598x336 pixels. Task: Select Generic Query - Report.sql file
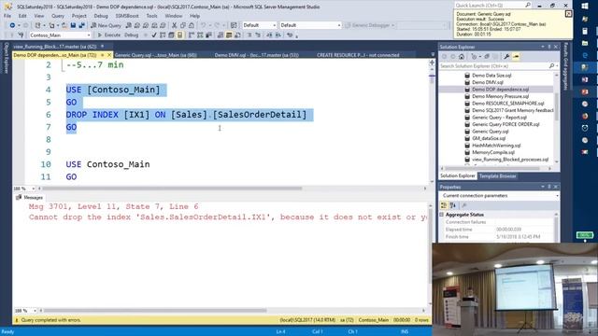point(499,118)
